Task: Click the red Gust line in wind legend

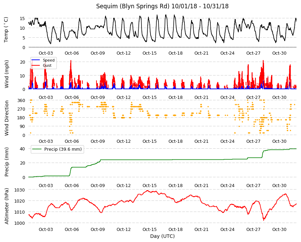Action: [x=36, y=65]
